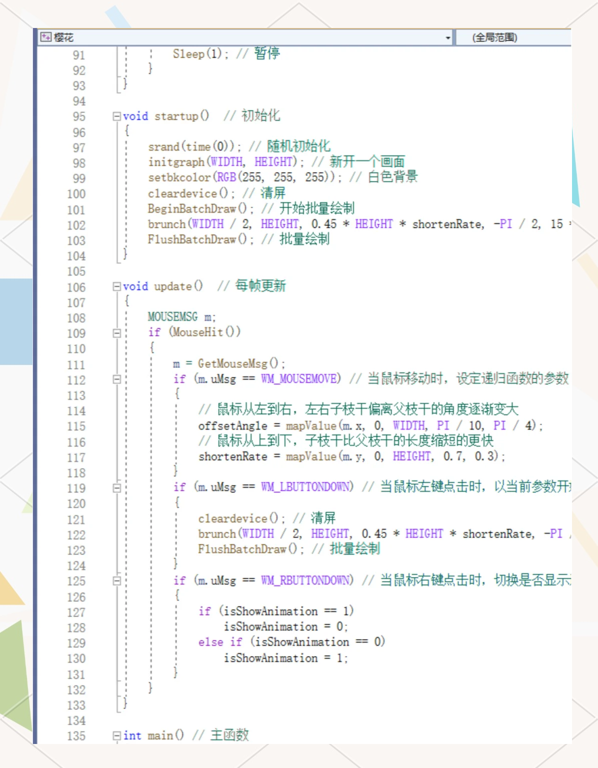The height and width of the screenshot is (768, 598).
Task: Click line number 106 in the gutter
Action: point(76,287)
